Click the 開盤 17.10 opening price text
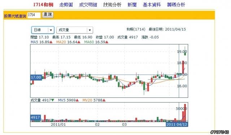The height and width of the screenshot is (135, 231). tap(40, 37)
